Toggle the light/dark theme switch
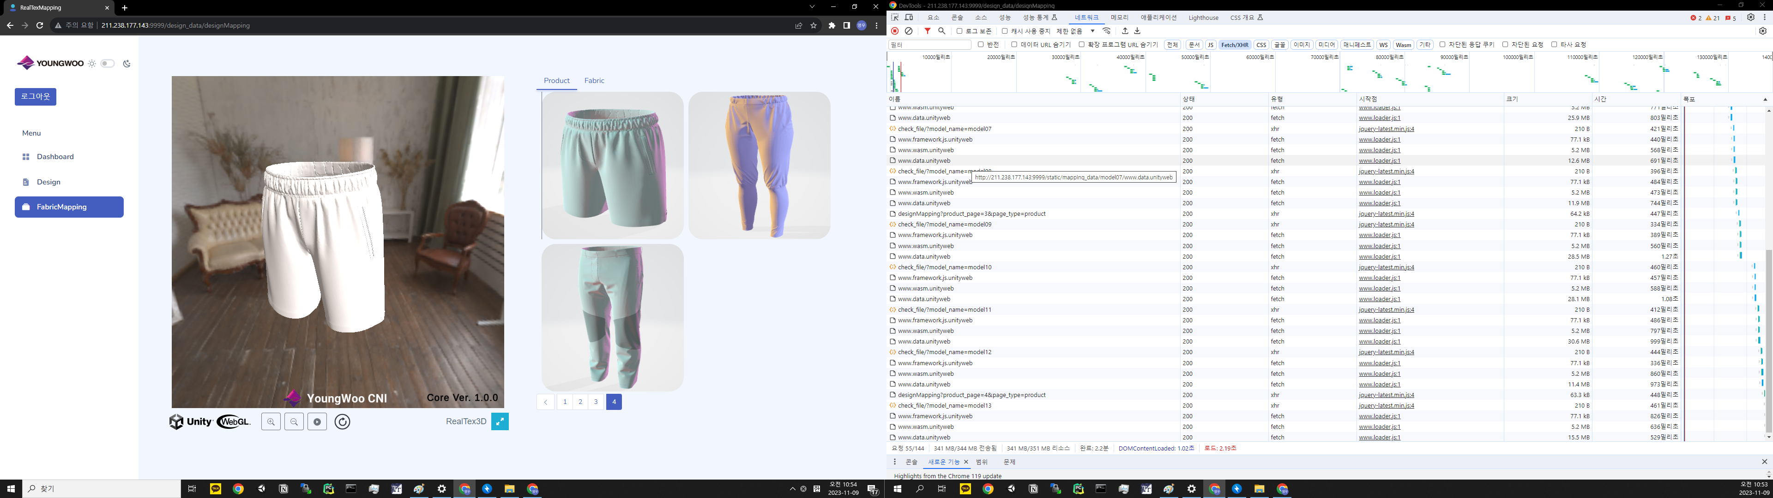This screenshot has height=498, width=1773. point(108,63)
